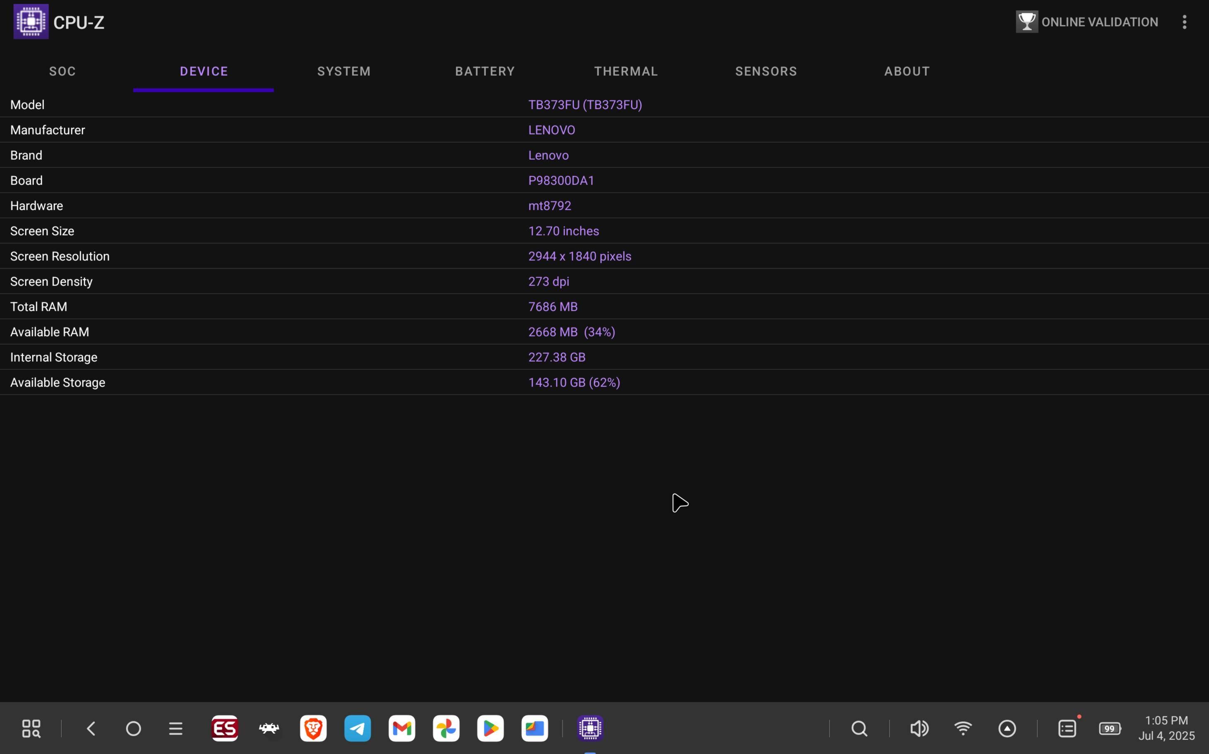The height and width of the screenshot is (754, 1209).
Task: Switch to the About tab
Action: 907,71
